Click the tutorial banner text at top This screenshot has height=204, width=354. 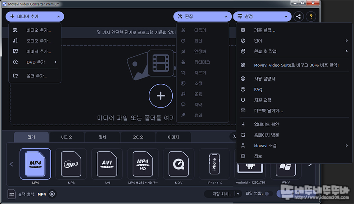tap(136, 32)
